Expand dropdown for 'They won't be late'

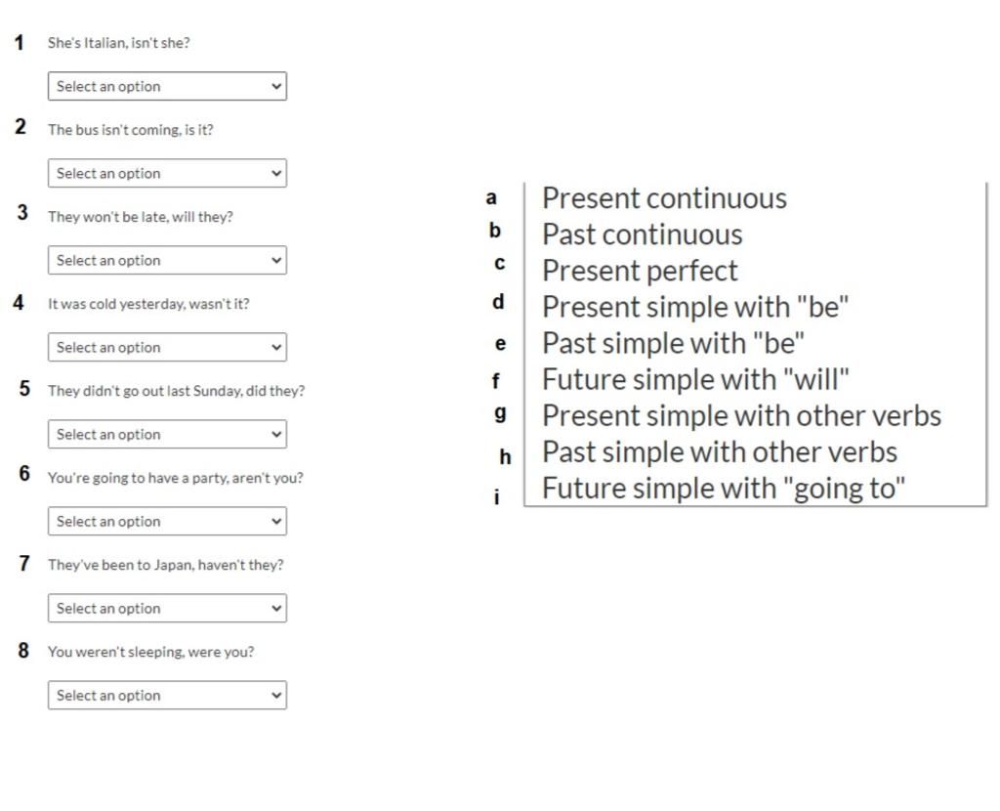[167, 260]
